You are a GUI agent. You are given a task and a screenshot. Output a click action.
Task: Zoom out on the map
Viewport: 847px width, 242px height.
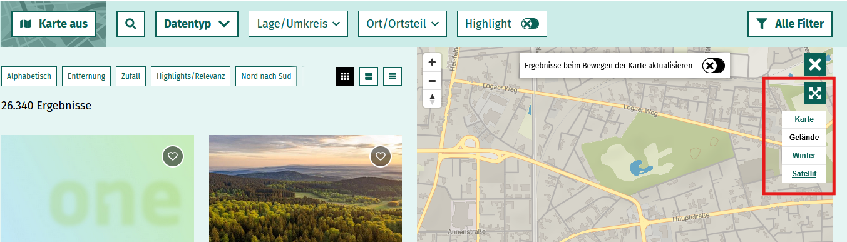pyautogui.click(x=432, y=81)
